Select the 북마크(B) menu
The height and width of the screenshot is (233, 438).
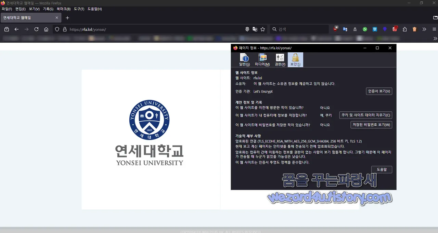click(x=63, y=9)
